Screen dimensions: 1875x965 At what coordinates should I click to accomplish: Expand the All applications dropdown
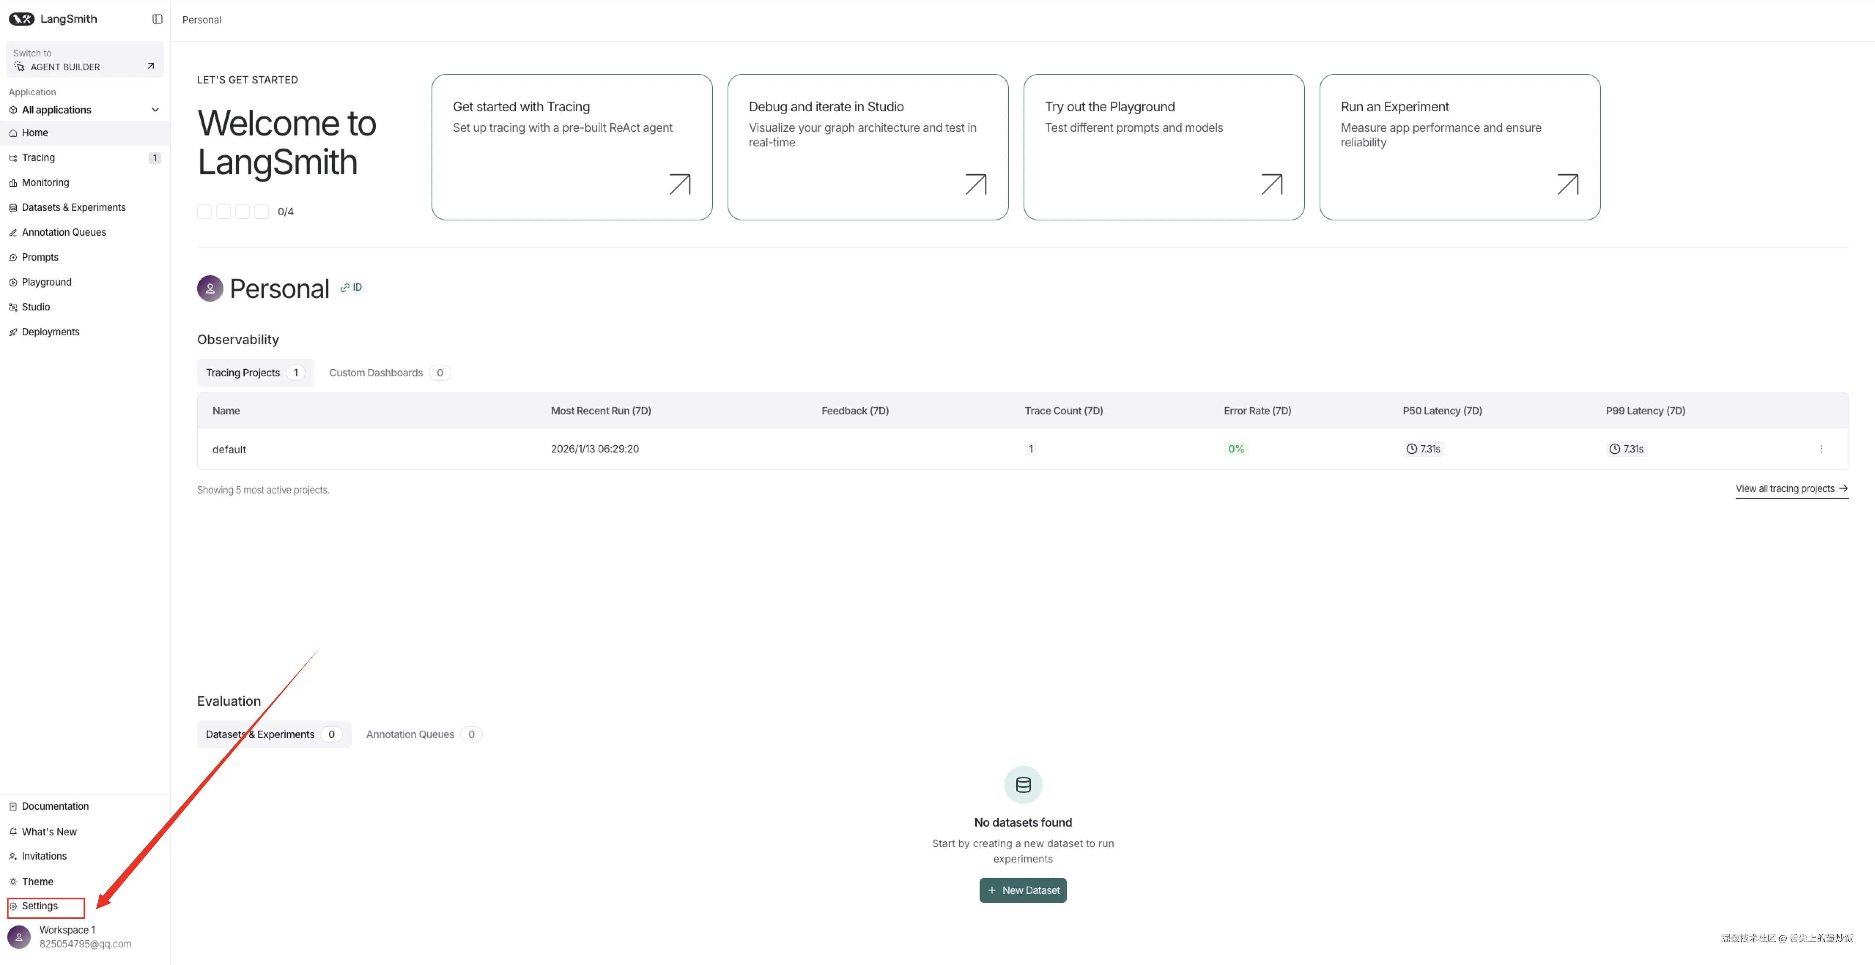coord(85,110)
